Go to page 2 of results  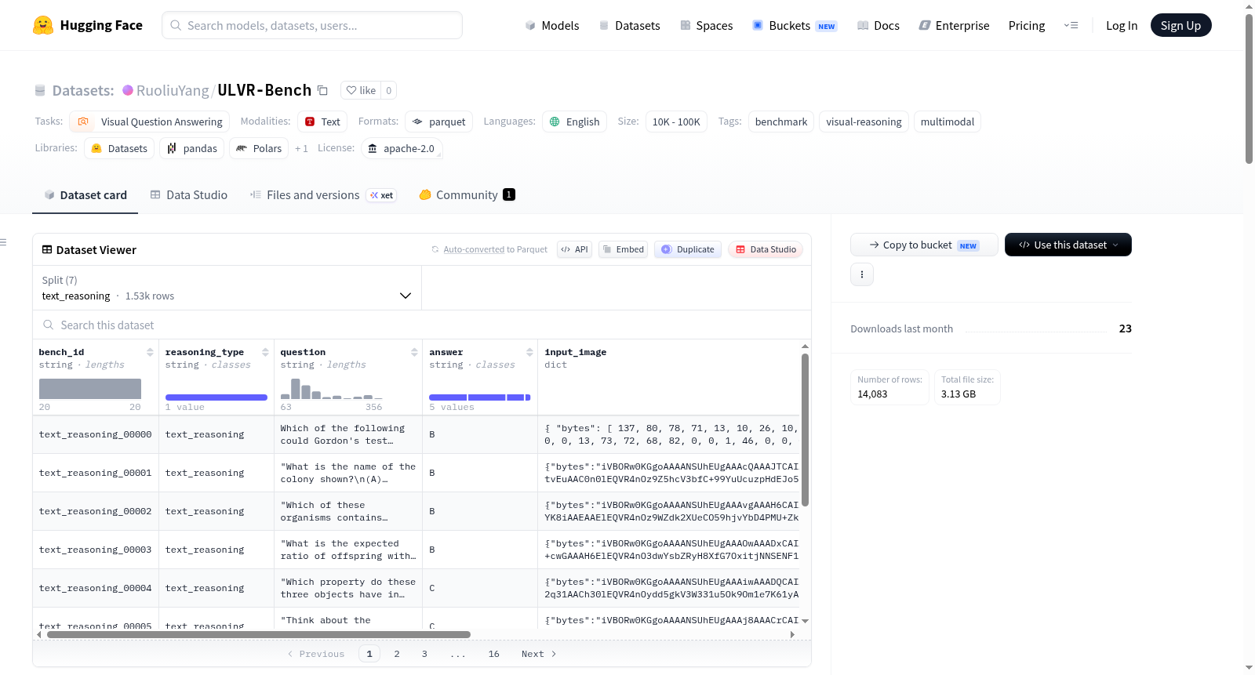tap(397, 654)
